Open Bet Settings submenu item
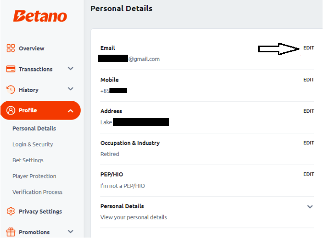The width and height of the screenshot is (324, 239). tap(28, 160)
